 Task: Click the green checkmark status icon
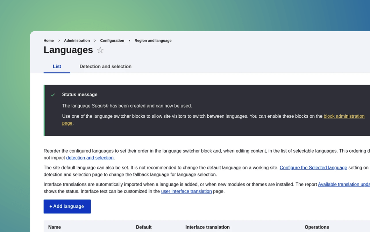click(x=53, y=95)
